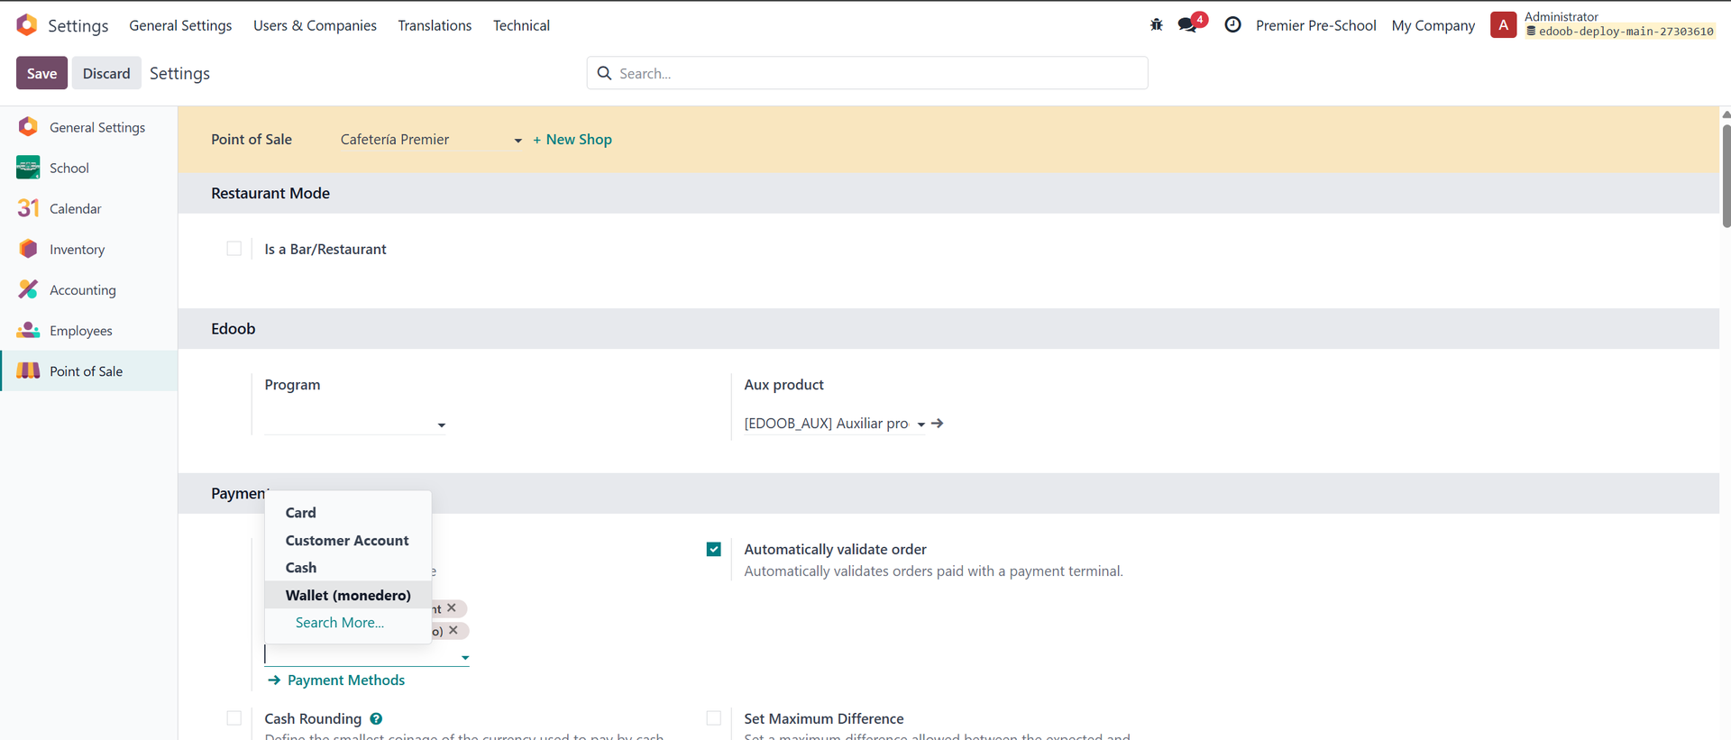Click + New Shop
The height and width of the screenshot is (740, 1731).
coord(572,140)
